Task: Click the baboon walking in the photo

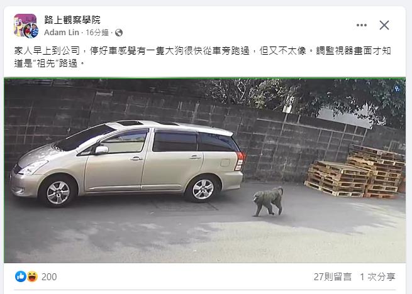Action: (268, 201)
